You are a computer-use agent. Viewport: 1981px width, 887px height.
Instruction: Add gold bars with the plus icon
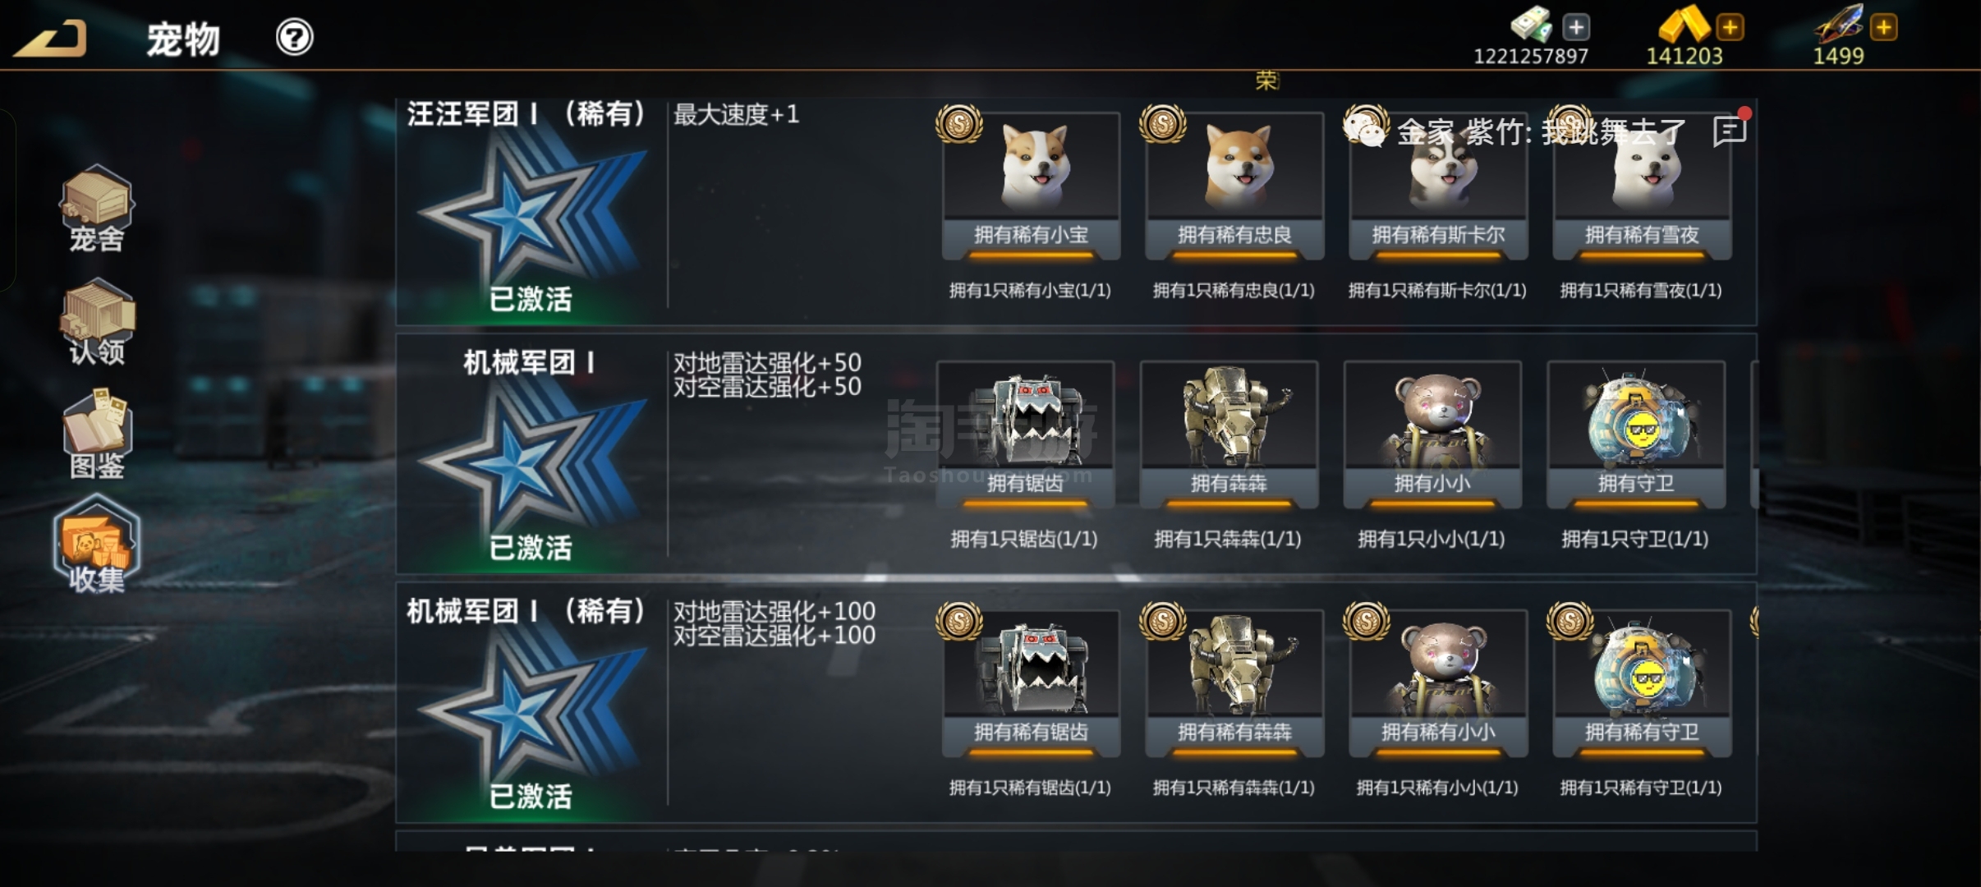[x=1730, y=27]
